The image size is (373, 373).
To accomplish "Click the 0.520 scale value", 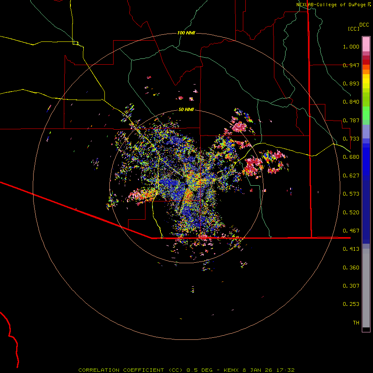I will click(351, 213).
